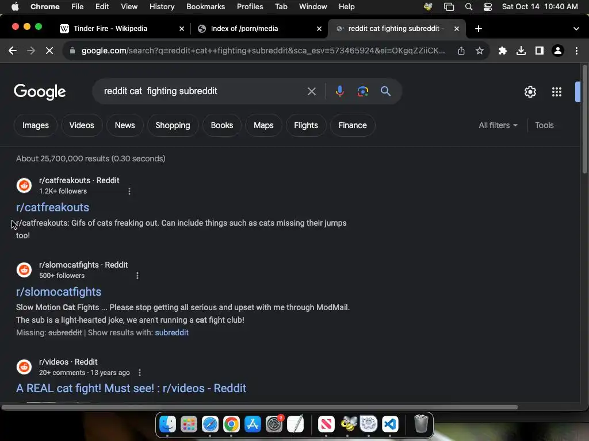Click the horizontal scrollbar at page bottom
Image resolution: width=589 pixels, height=441 pixels.
coord(259,407)
